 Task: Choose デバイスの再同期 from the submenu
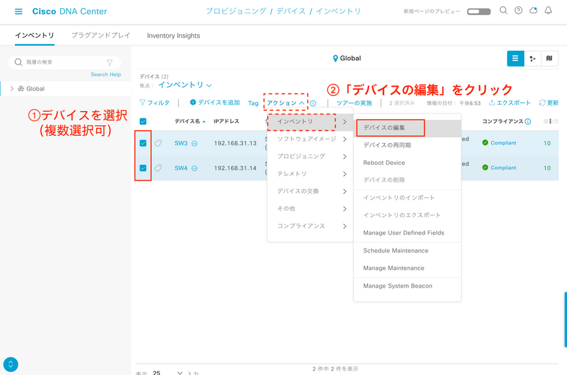click(x=407, y=146)
